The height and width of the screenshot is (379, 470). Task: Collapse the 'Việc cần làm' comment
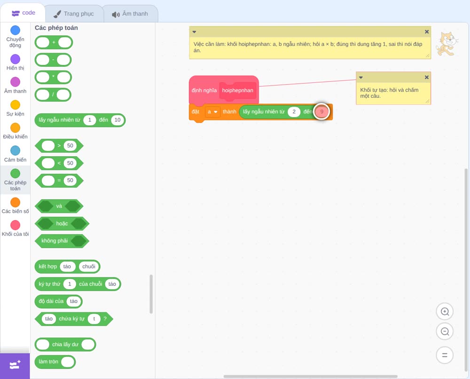194,32
